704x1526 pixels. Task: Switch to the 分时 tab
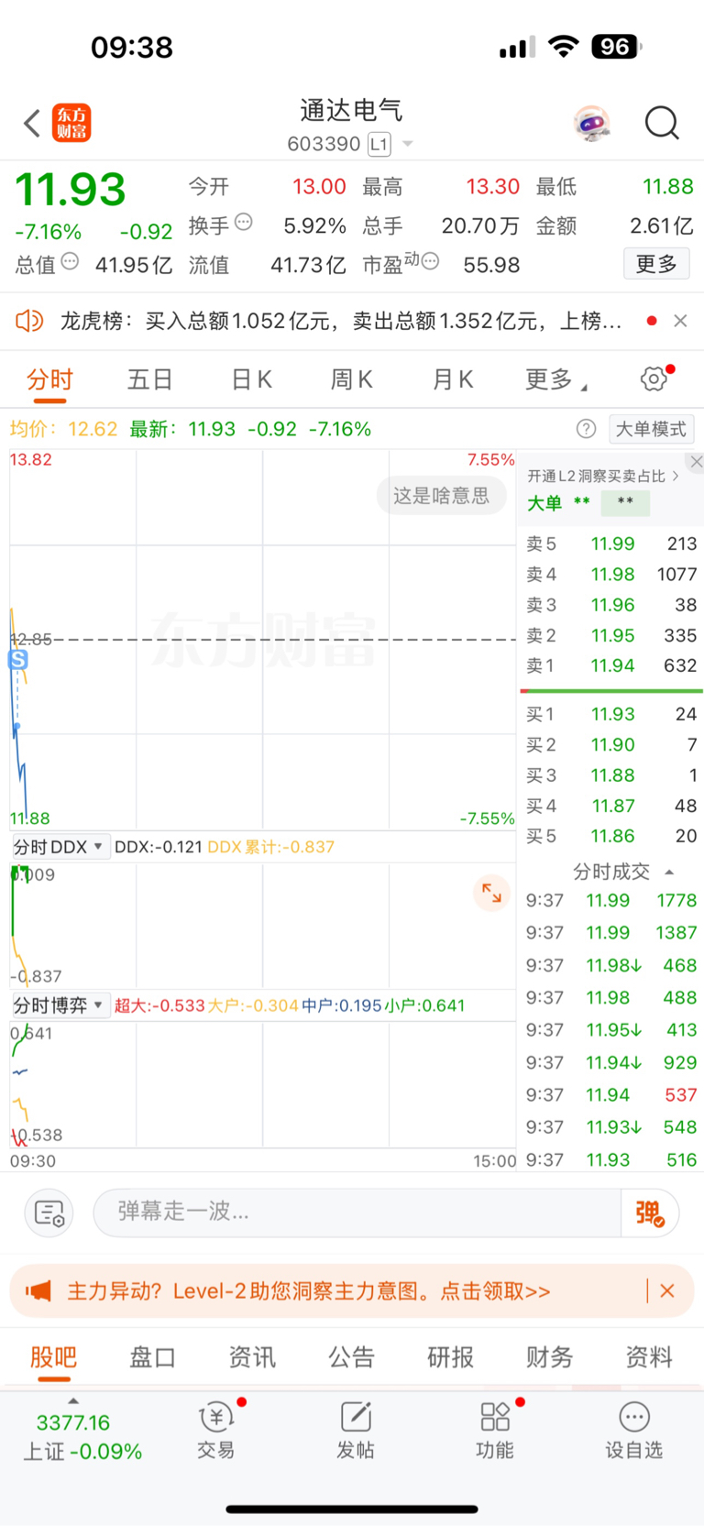pos(49,379)
